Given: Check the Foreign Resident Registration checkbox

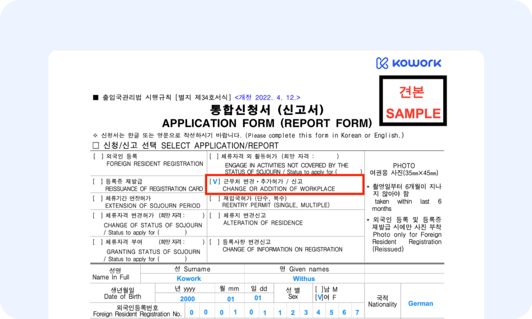Looking at the screenshot, I should [x=98, y=156].
